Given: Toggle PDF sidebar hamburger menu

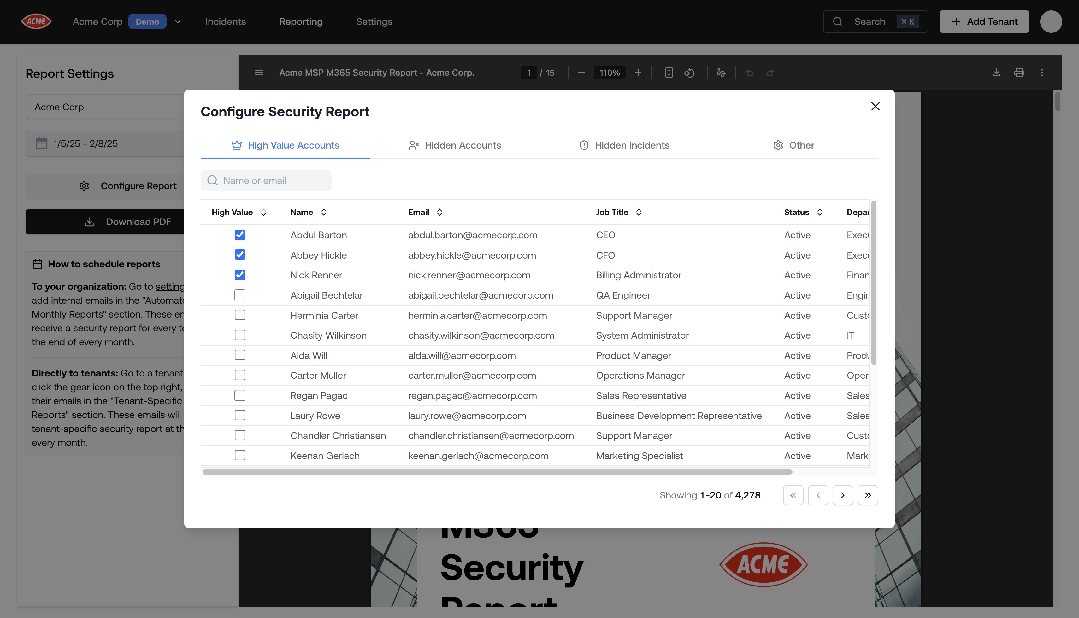Looking at the screenshot, I should pyautogui.click(x=259, y=73).
